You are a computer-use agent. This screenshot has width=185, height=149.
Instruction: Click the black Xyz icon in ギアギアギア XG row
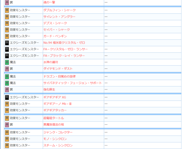(7, 97)
